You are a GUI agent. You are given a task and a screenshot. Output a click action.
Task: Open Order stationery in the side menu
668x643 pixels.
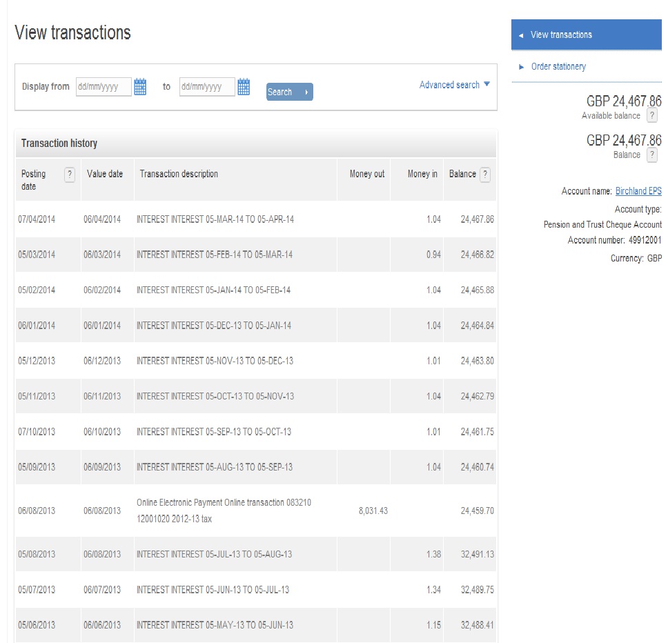[558, 66]
